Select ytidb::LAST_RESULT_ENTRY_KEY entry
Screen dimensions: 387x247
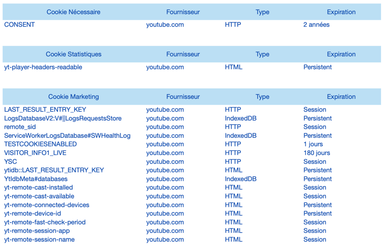coord(54,170)
